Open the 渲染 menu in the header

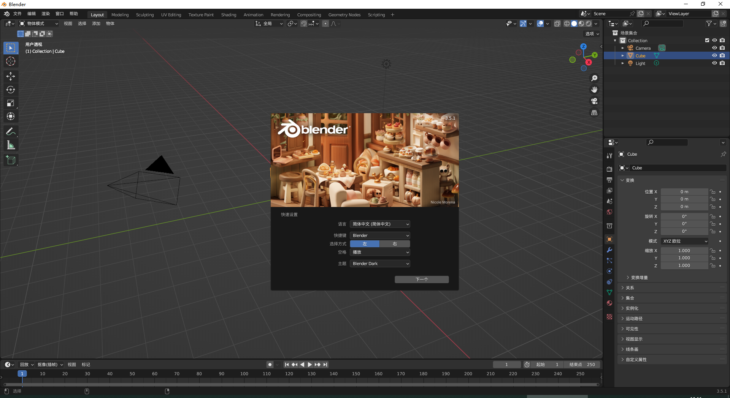pos(45,14)
